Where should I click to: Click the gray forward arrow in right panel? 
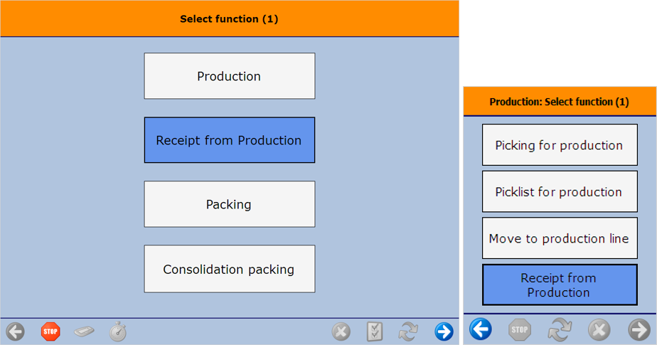pyautogui.click(x=639, y=329)
